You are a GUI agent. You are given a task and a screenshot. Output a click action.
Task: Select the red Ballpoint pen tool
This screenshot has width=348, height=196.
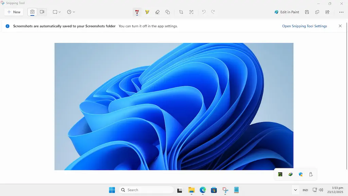137,12
